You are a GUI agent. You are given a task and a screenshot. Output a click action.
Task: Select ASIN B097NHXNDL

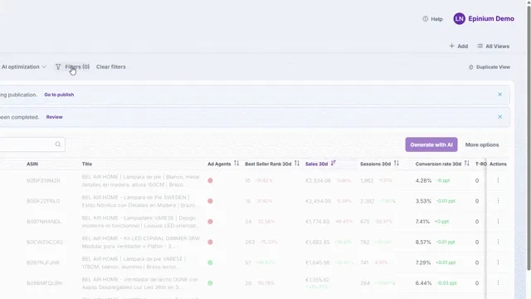point(44,222)
